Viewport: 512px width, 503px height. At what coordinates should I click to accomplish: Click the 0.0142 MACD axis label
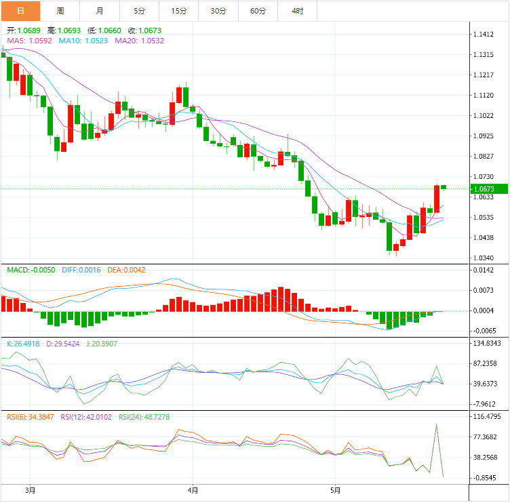484,270
